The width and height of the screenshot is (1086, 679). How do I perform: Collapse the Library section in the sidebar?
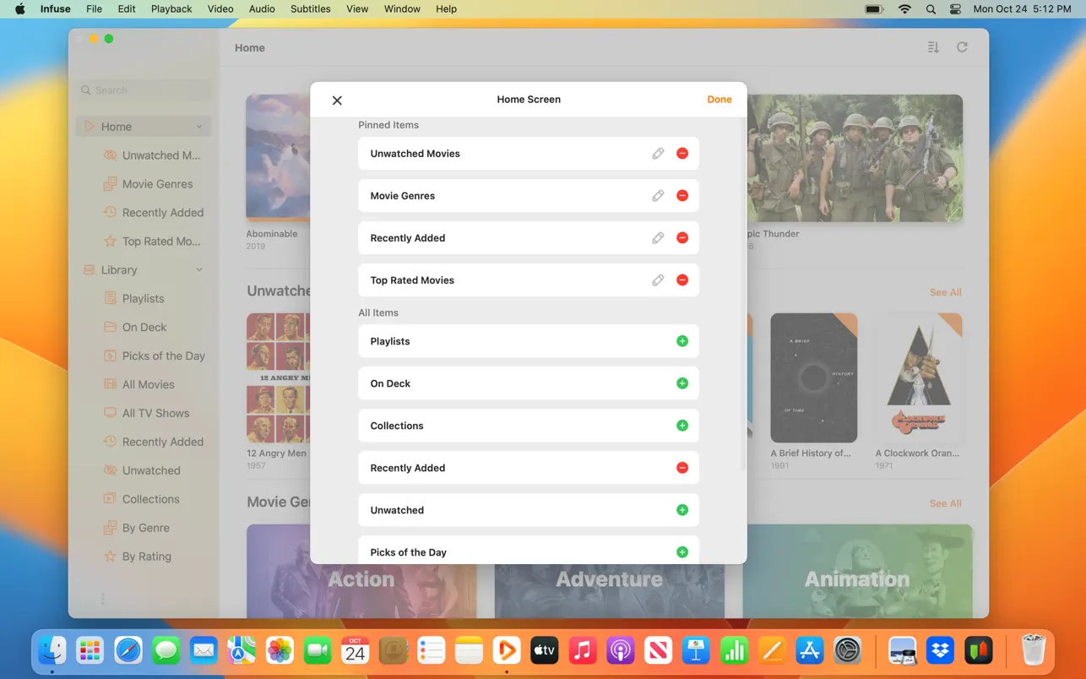(x=199, y=269)
